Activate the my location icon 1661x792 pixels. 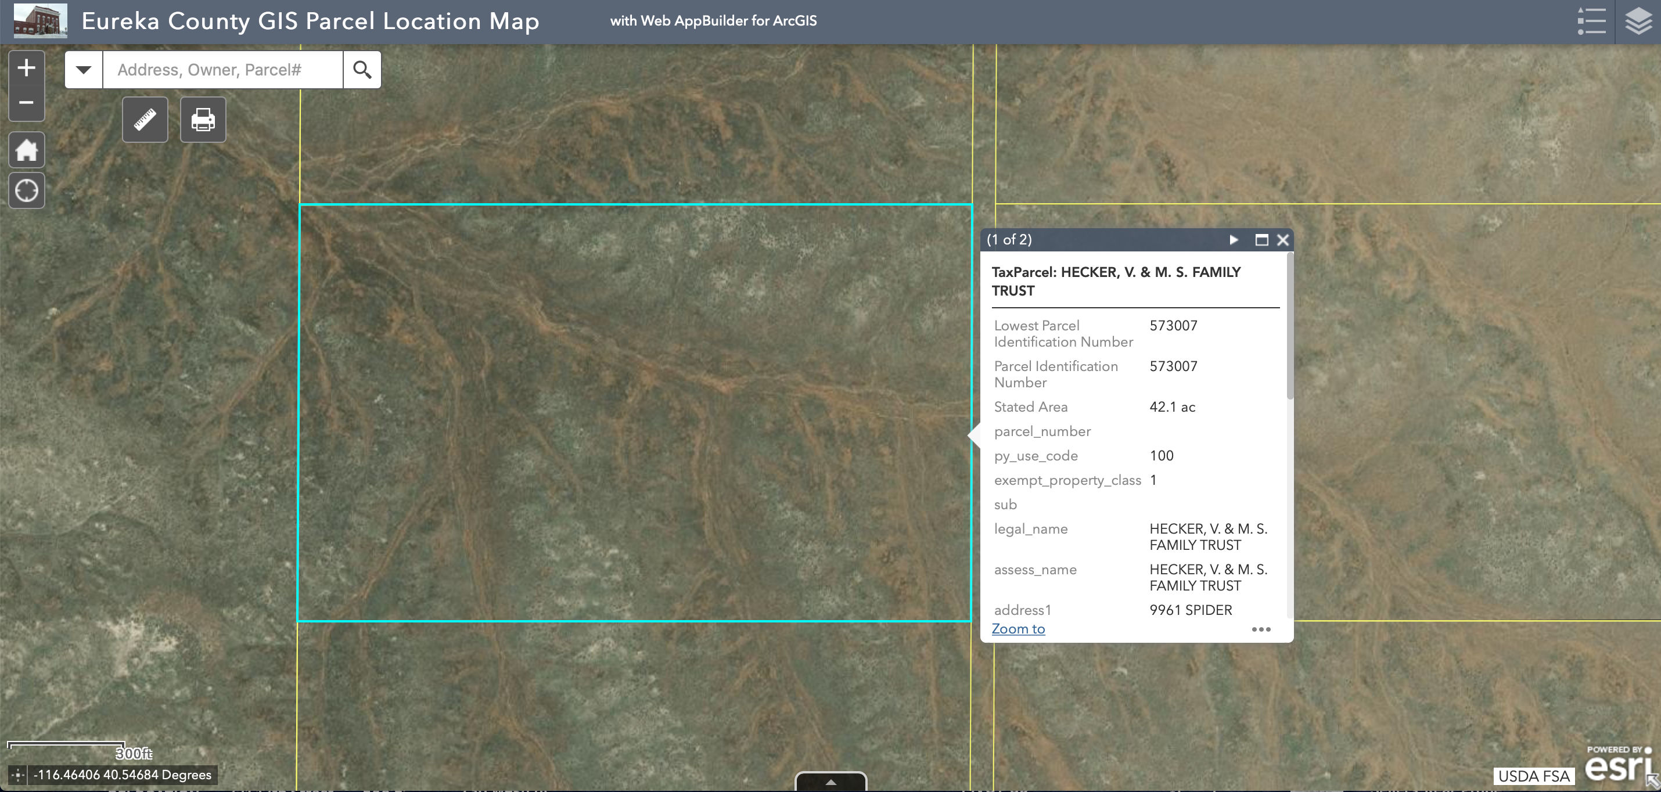(x=27, y=190)
